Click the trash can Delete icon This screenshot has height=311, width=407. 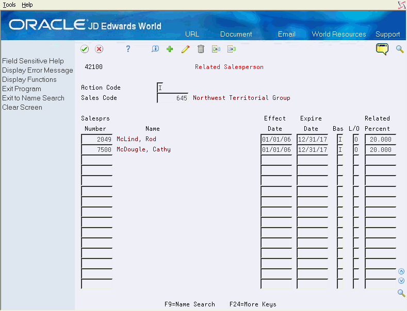(201, 49)
